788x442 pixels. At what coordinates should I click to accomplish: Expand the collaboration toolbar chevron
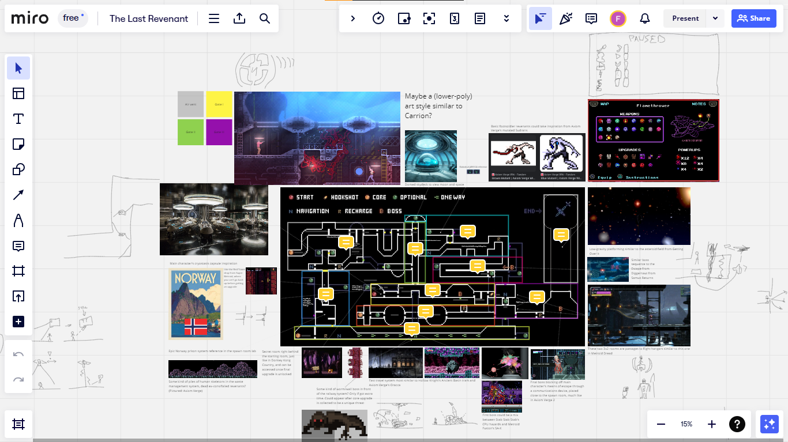tap(353, 18)
